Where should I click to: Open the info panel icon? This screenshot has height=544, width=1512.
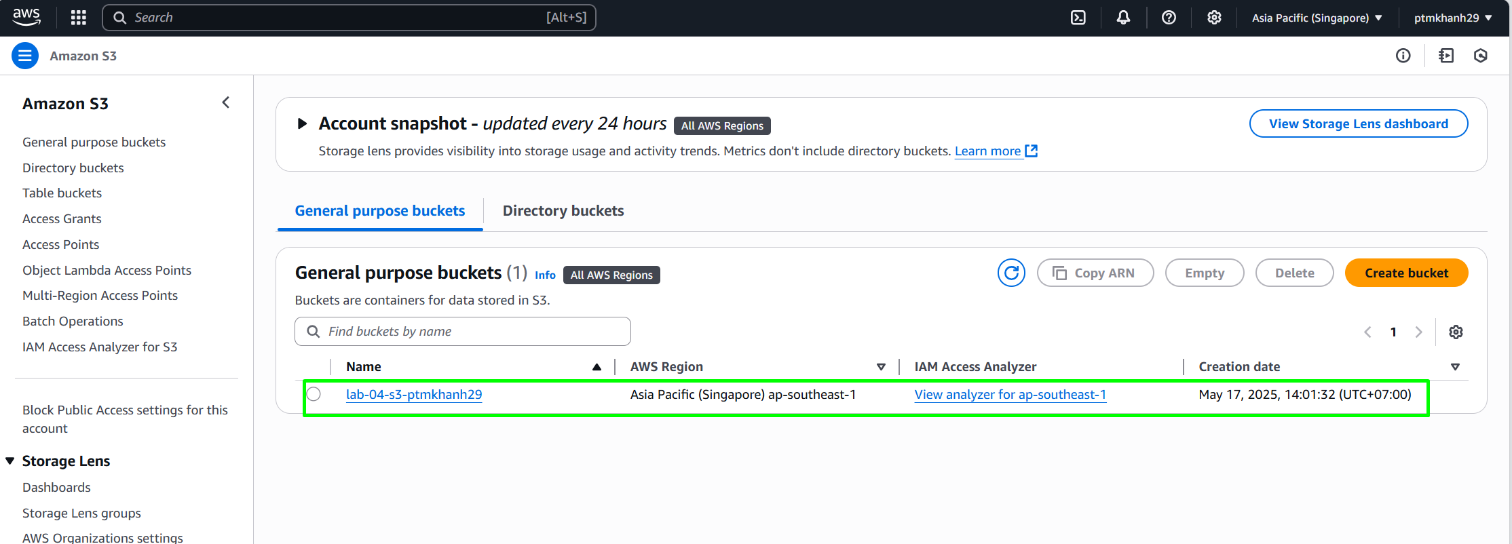coord(1403,56)
